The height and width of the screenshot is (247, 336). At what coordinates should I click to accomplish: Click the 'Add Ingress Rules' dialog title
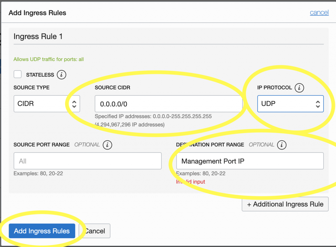pos(37,13)
